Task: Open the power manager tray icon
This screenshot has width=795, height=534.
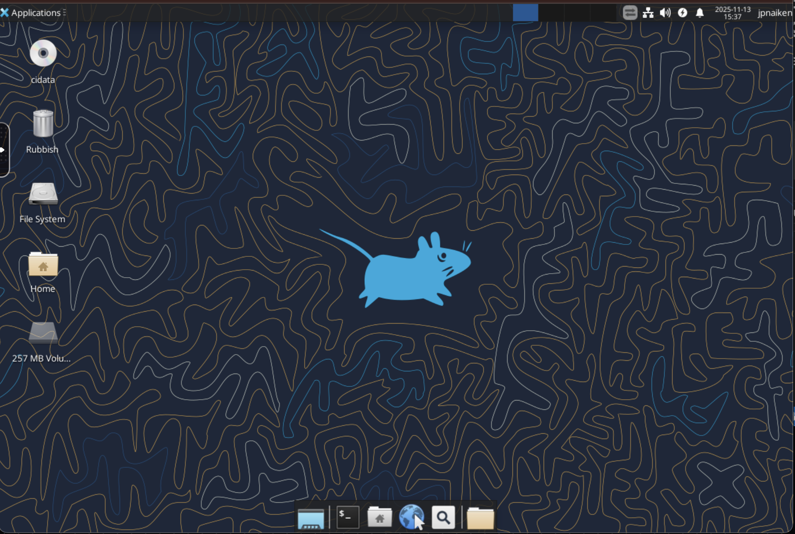Action: tap(683, 12)
